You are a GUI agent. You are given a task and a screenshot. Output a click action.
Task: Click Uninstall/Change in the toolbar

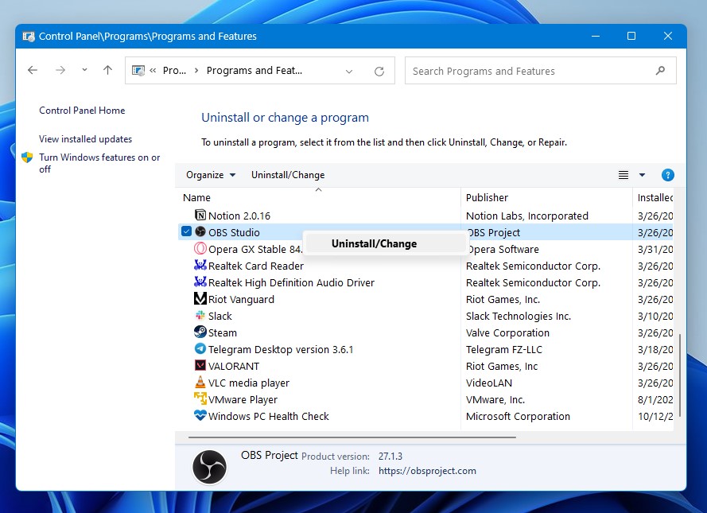tap(288, 175)
